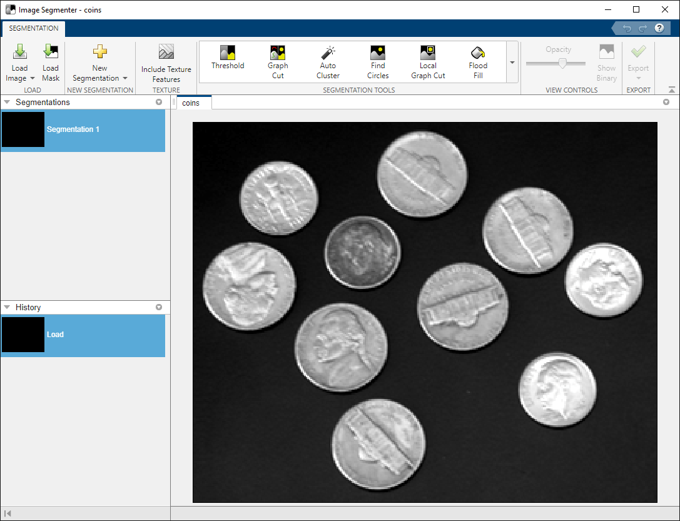Expand the segmentation tools gallery arrow
The image size is (680, 521).
pos(512,63)
